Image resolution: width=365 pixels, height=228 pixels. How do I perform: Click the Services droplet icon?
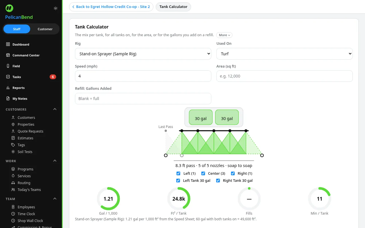[13, 176]
